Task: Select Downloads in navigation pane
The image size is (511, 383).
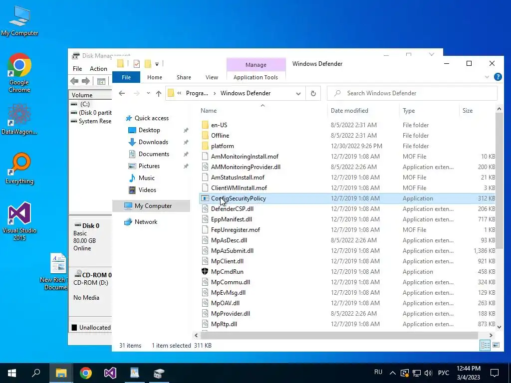Action: point(153,142)
